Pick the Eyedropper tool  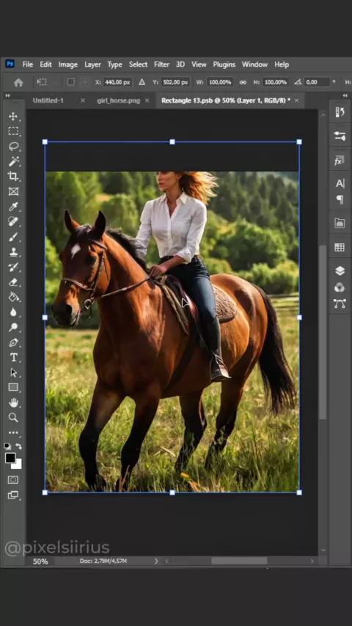(x=13, y=207)
